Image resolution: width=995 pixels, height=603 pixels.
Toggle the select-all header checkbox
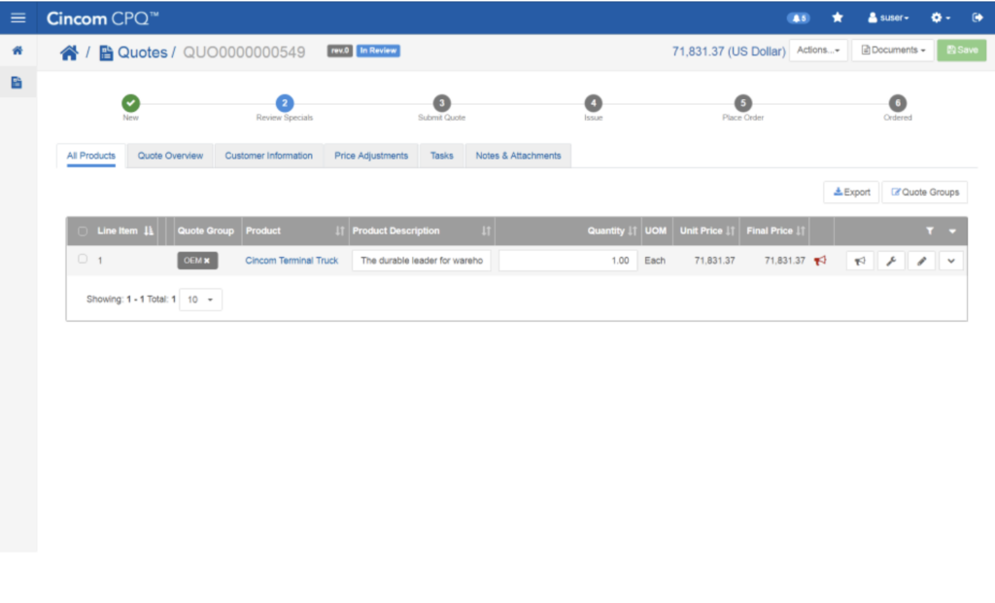(83, 231)
